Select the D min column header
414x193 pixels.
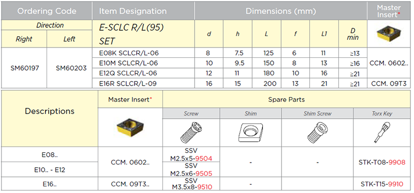tap(353, 34)
